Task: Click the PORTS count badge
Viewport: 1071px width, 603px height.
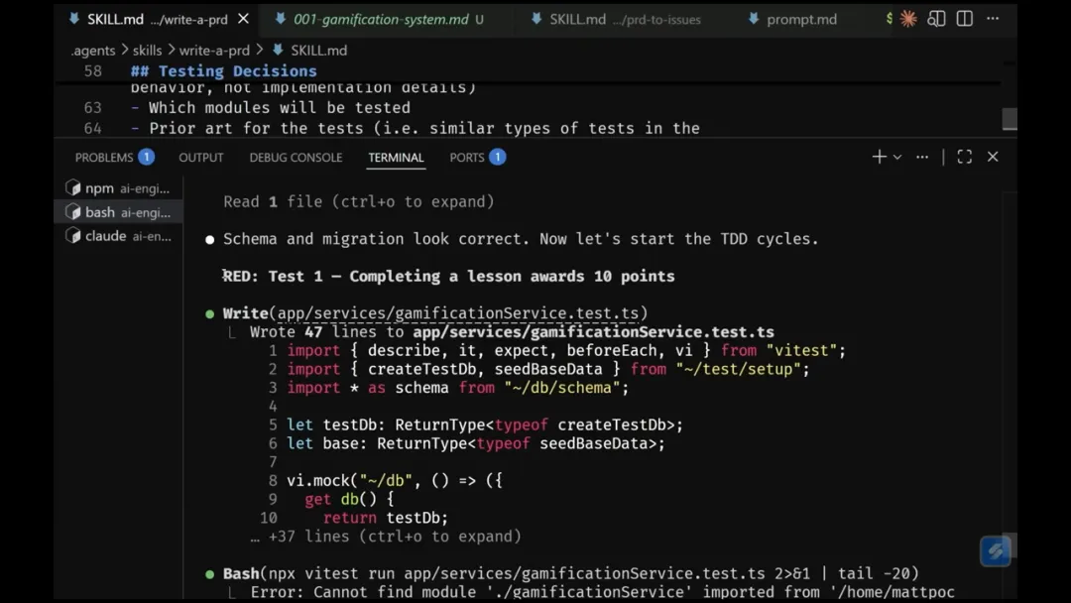Action: coord(497,157)
